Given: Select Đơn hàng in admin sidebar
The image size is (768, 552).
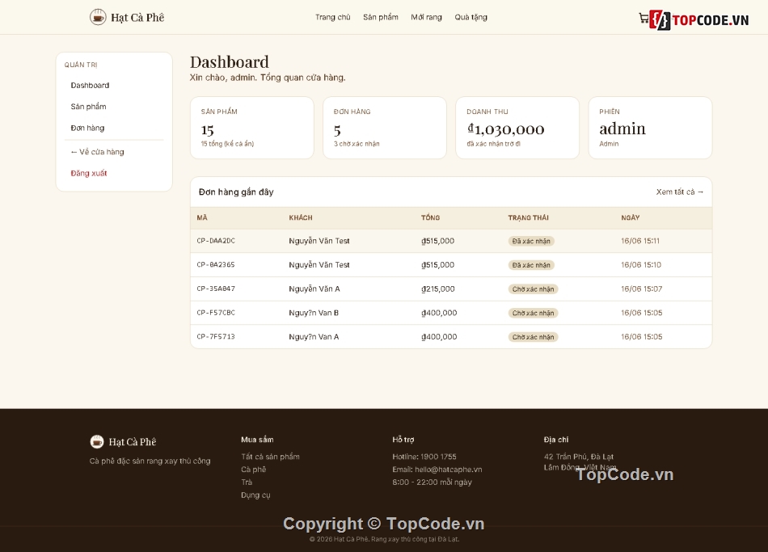Looking at the screenshot, I should click(87, 128).
